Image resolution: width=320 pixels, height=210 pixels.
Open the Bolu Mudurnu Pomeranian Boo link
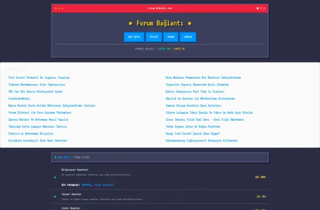(203, 78)
